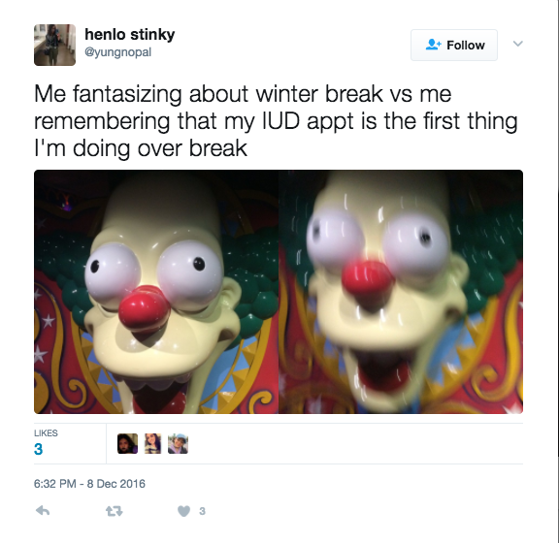Open the henlo stinky display name link

(130, 35)
